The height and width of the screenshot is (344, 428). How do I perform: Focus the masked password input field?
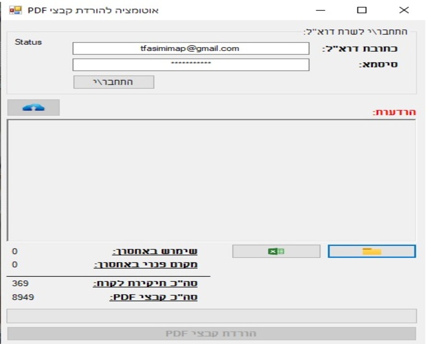191,64
